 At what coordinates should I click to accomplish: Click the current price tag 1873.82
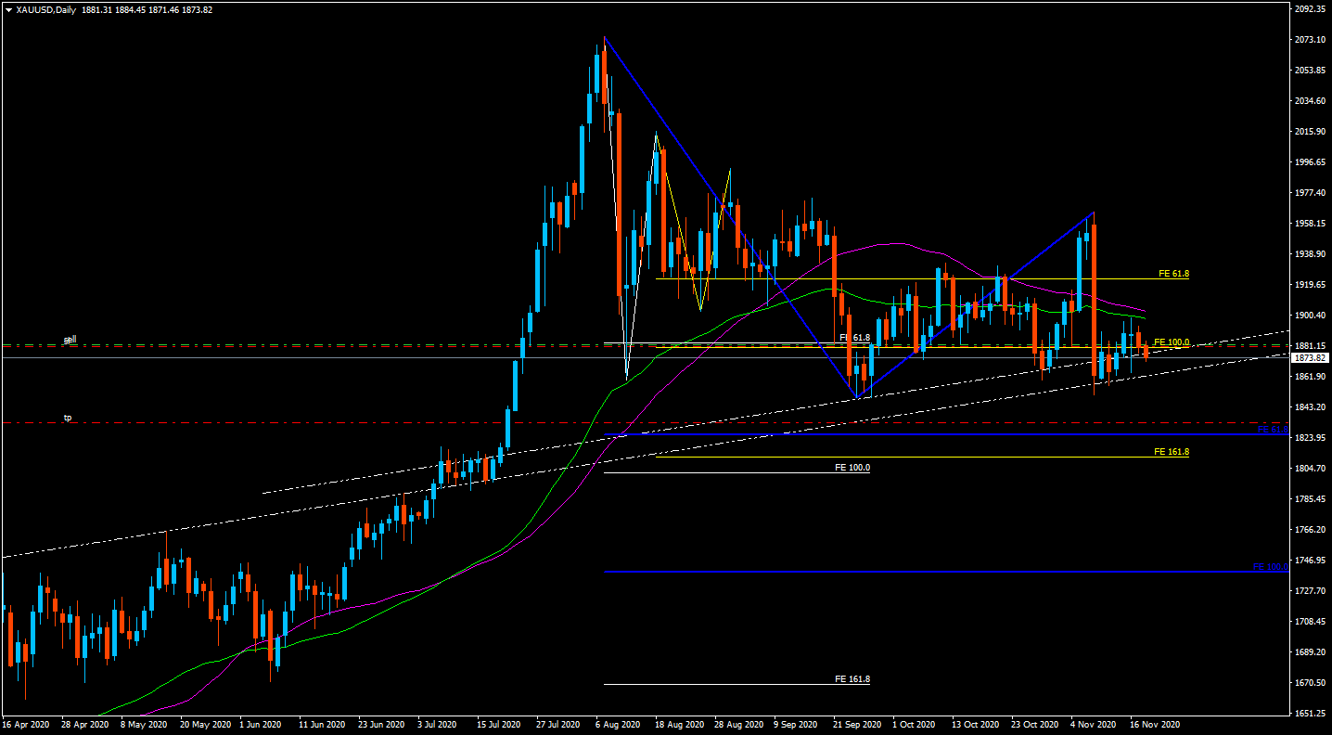click(x=1311, y=357)
